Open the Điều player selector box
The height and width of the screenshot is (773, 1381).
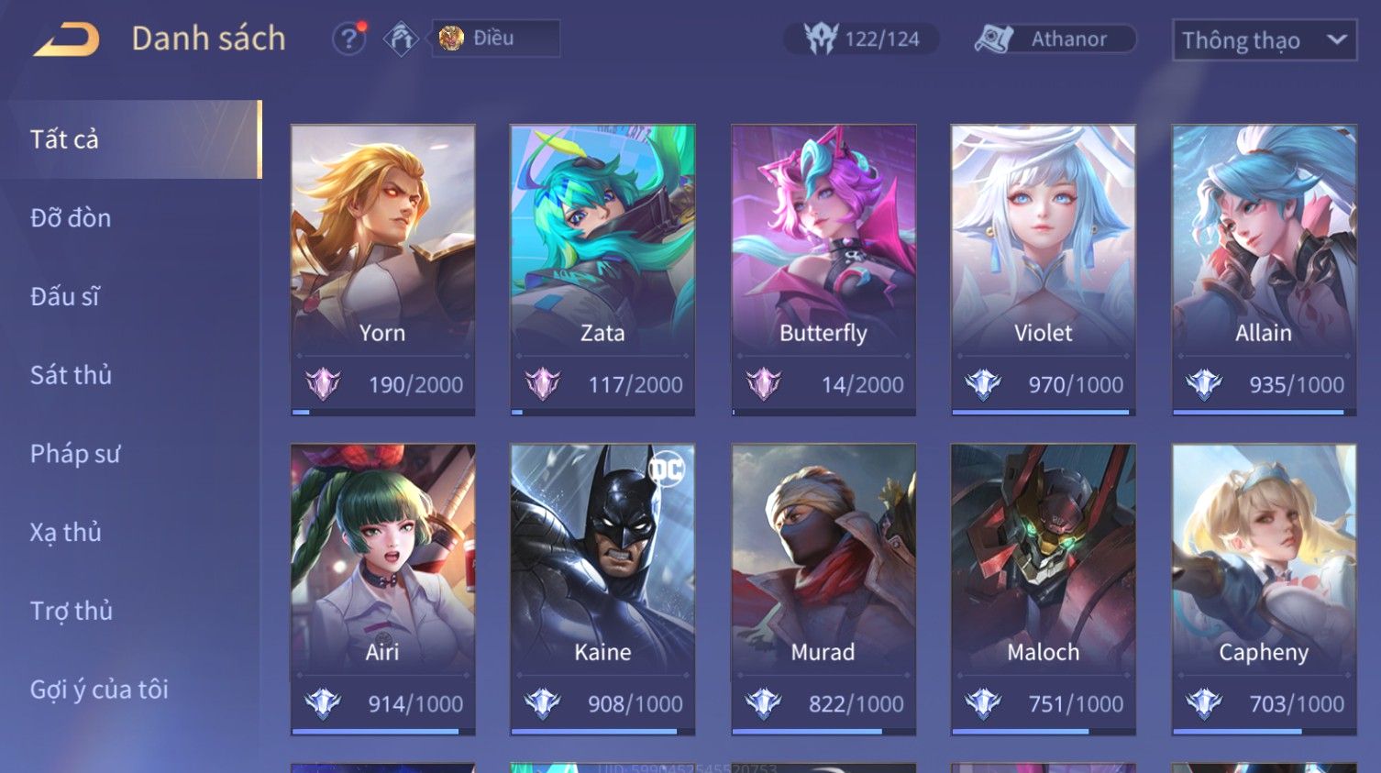(x=496, y=39)
